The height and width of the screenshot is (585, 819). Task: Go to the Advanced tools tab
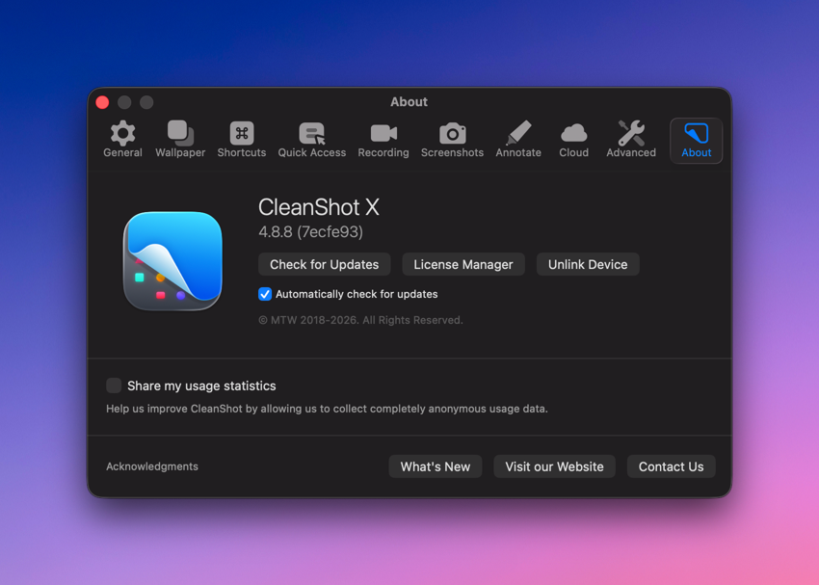coord(631,140)
